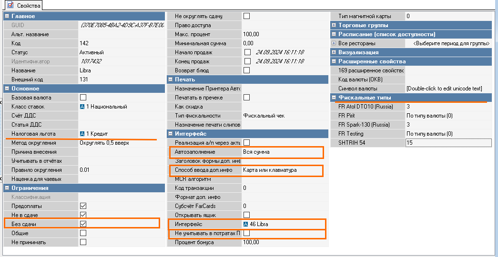Collapse the Фискальные типы section
The width and height of the screenshot is (498, 257).
pos(334,98)
